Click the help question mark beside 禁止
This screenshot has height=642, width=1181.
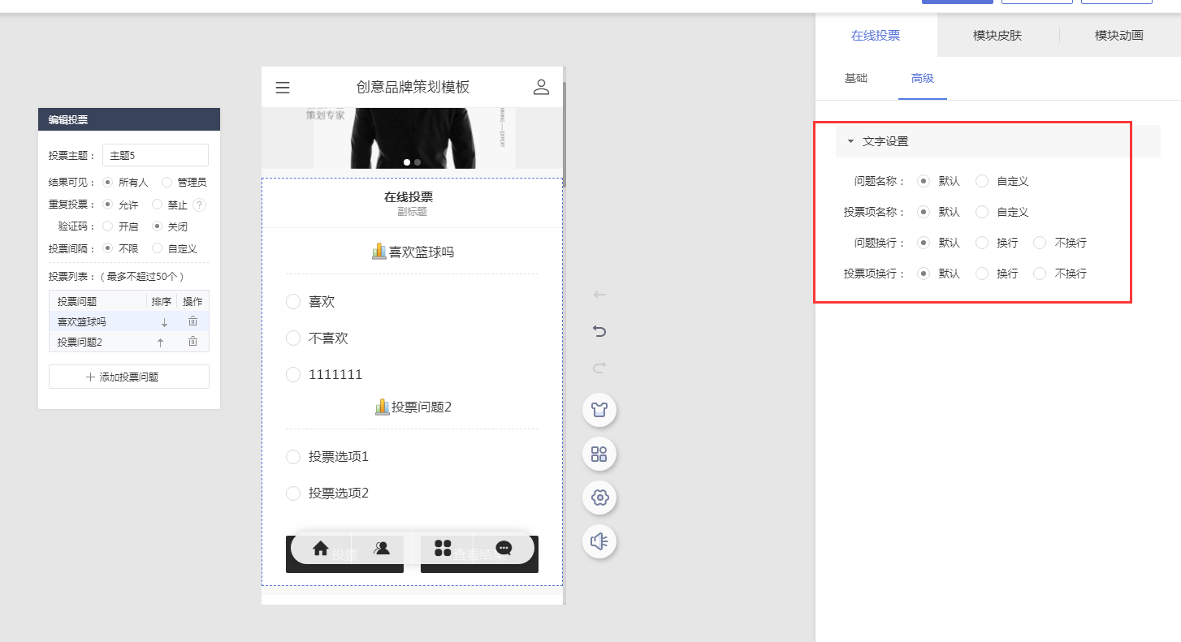(201, 204)
